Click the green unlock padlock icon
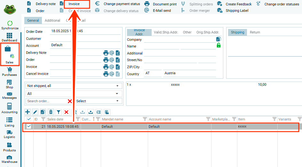The image size is (302, 167). [219, 46]
